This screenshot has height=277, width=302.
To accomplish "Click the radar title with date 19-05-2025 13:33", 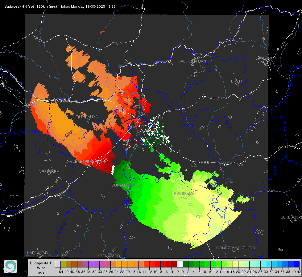I will 60,6.
